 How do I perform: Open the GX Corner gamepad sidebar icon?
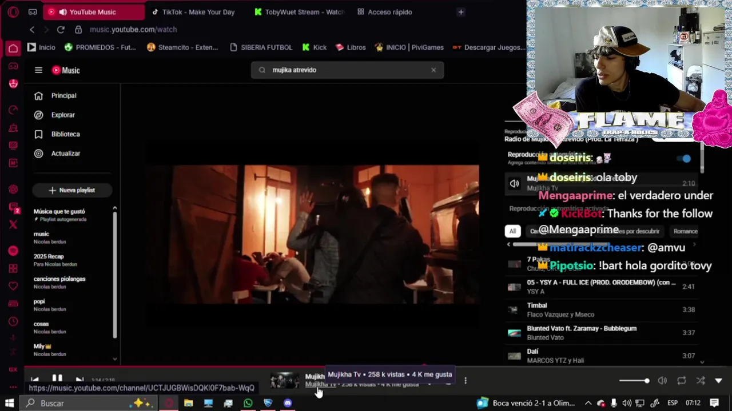tap(13, 66)
